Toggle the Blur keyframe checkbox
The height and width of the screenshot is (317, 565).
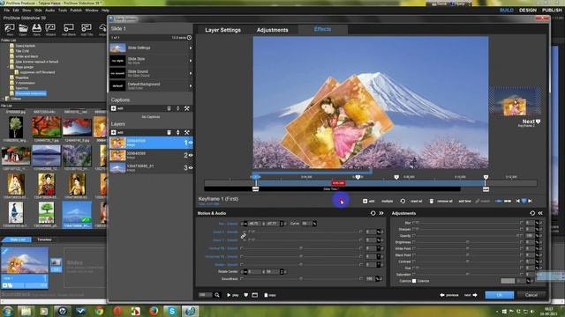414,223
